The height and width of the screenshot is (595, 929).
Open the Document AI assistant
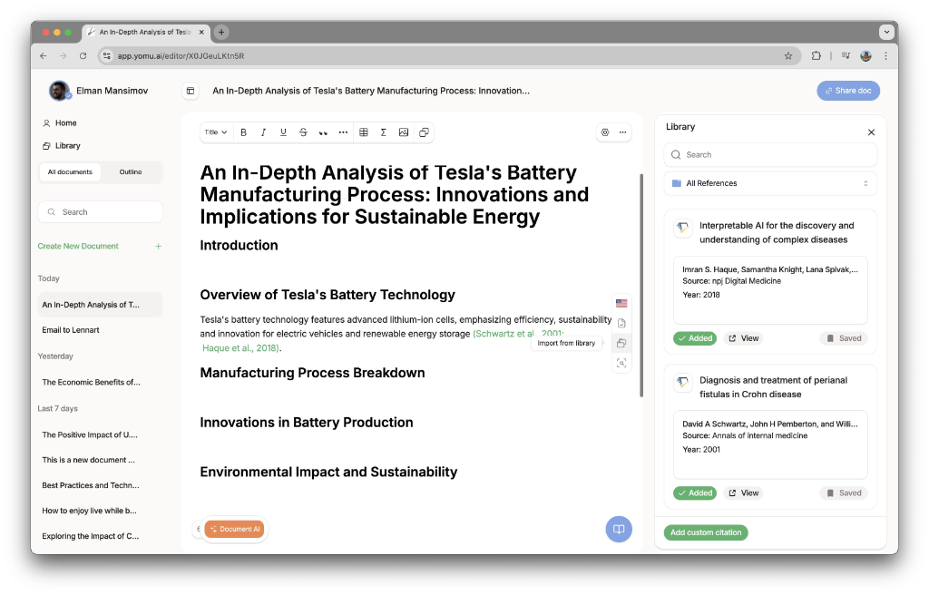point(234,529)
